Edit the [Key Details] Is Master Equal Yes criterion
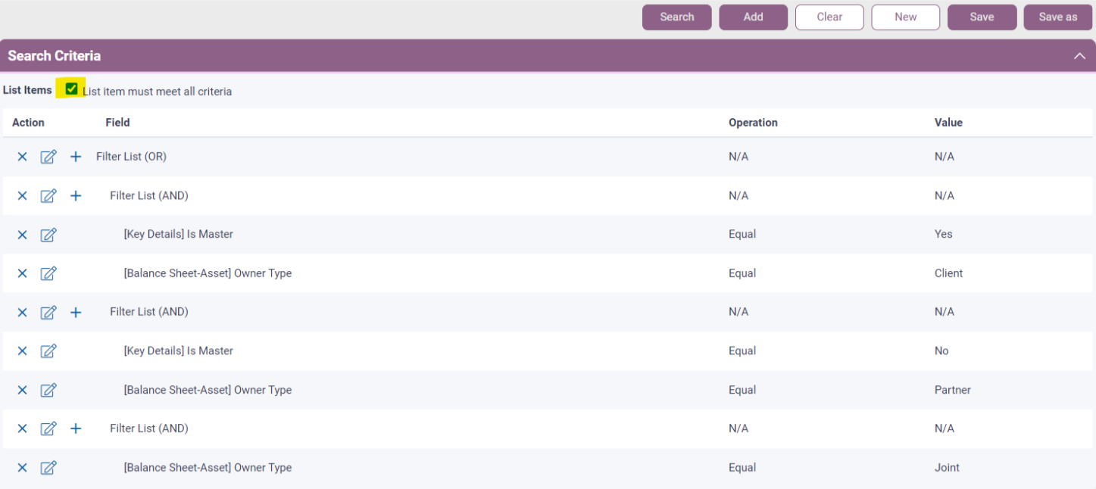 (48, 235)
